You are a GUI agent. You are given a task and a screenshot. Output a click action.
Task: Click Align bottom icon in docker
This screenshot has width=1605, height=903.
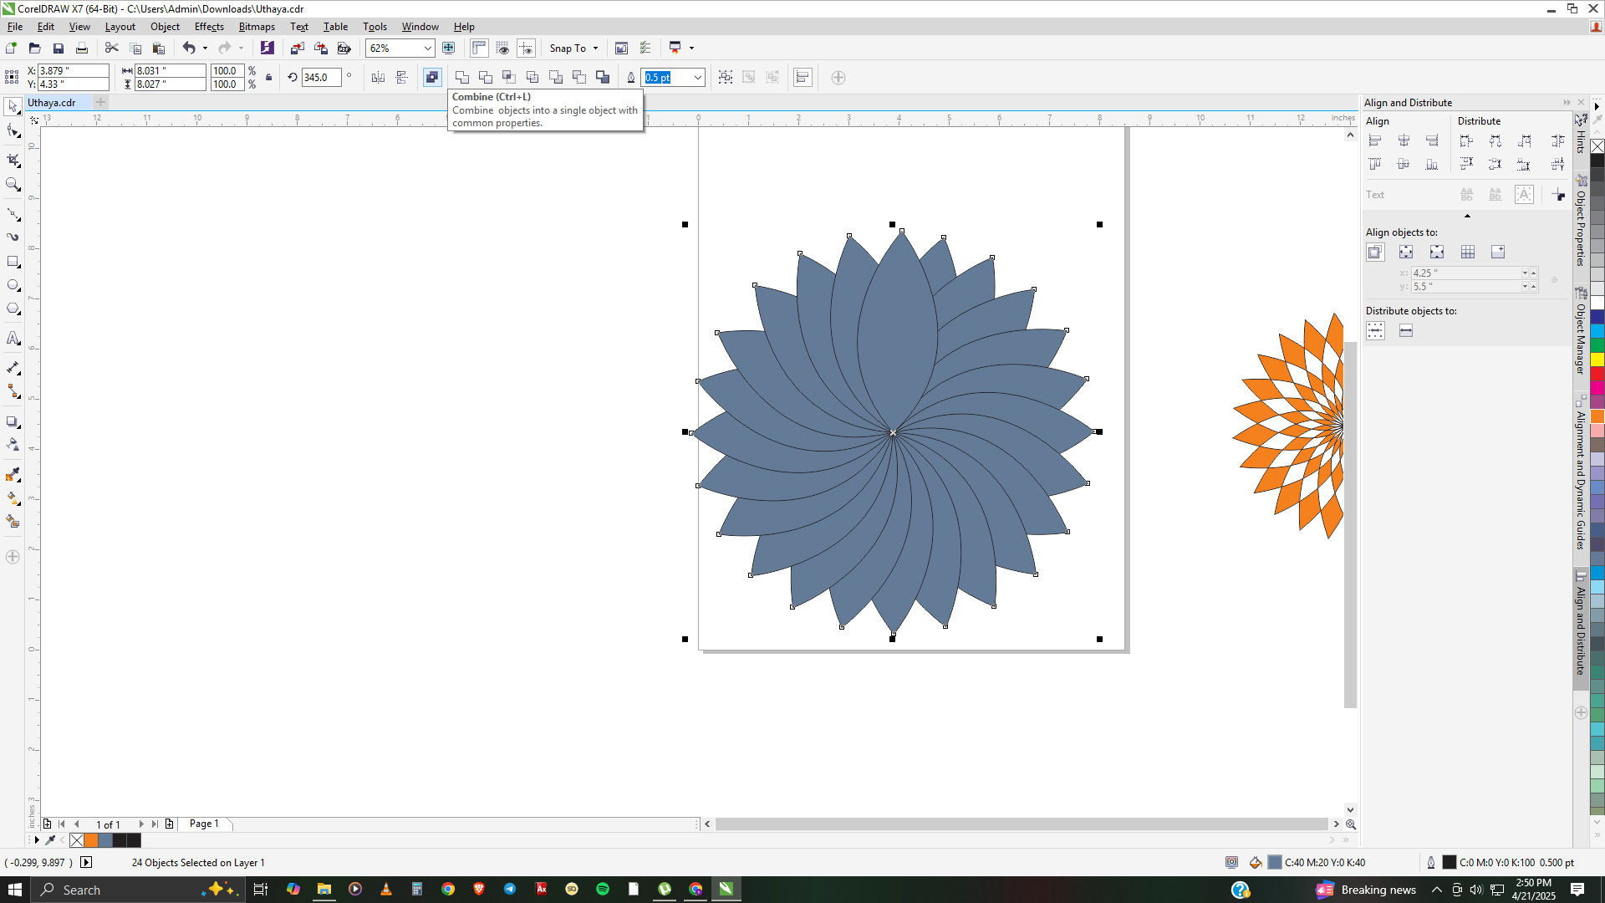pos(1432,165)
